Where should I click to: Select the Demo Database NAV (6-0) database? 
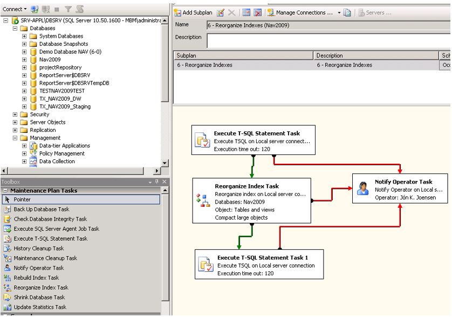point(70,52)
